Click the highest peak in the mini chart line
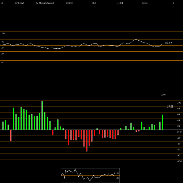 pyautogui.click(x=75, y=169)
